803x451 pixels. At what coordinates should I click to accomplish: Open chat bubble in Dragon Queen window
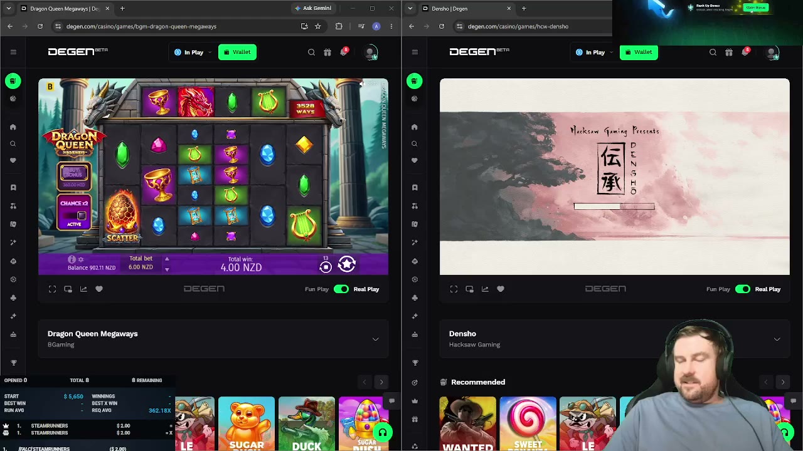[391, 400]
